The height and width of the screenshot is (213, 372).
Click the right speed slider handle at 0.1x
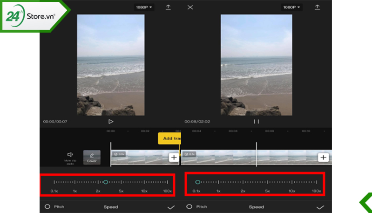(x=197, y=182)
